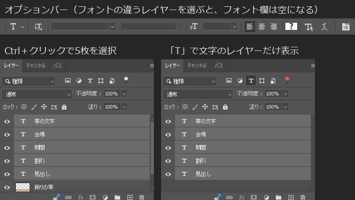Filter type layers in left panel
Image resolution: width=355 pixels, height=200 pixels.
click(90, 80)
